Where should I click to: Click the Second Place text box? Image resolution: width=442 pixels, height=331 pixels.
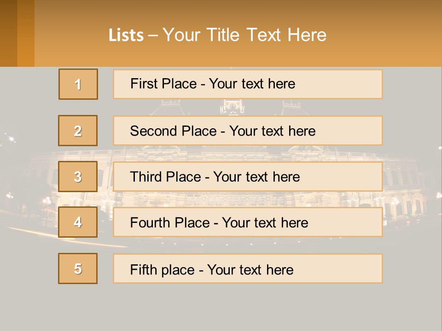click(x=248, y=131)
